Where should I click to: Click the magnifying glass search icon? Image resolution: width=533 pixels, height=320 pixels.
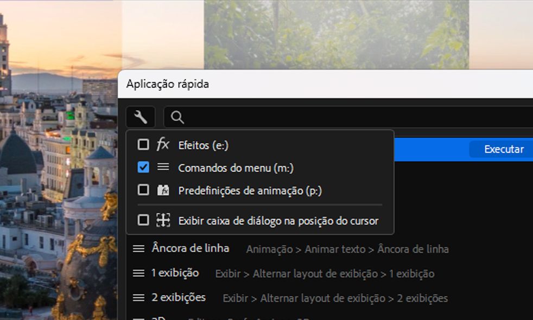click(x=177, y=117)
